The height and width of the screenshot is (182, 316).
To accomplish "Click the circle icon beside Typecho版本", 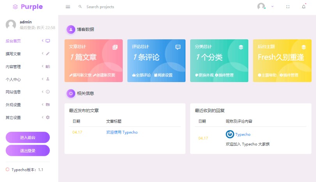I will (7, 170).
